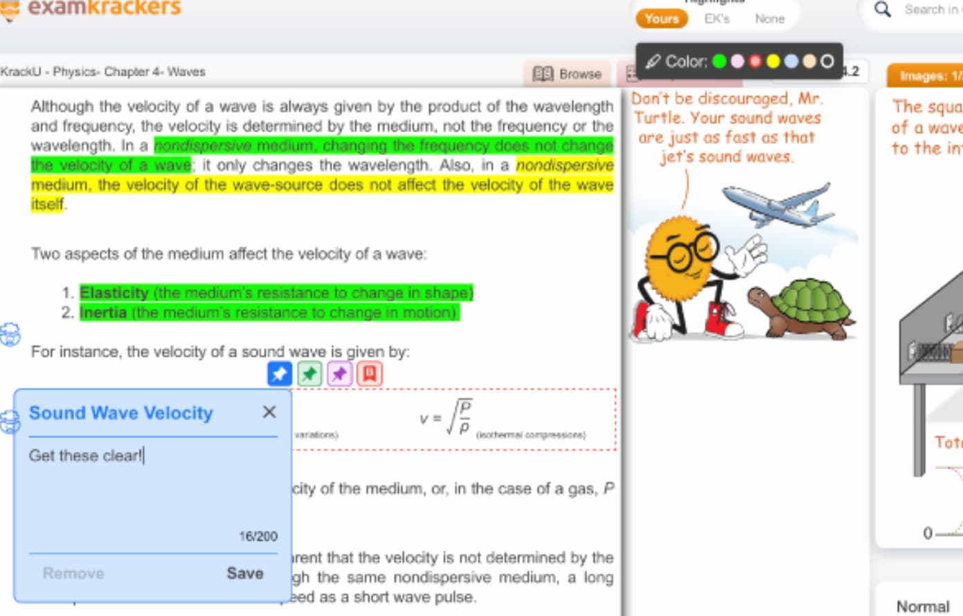The width and height of the screenshot is (963, 616).
Task: Pick the green highlight color
Action: point(719,62)
